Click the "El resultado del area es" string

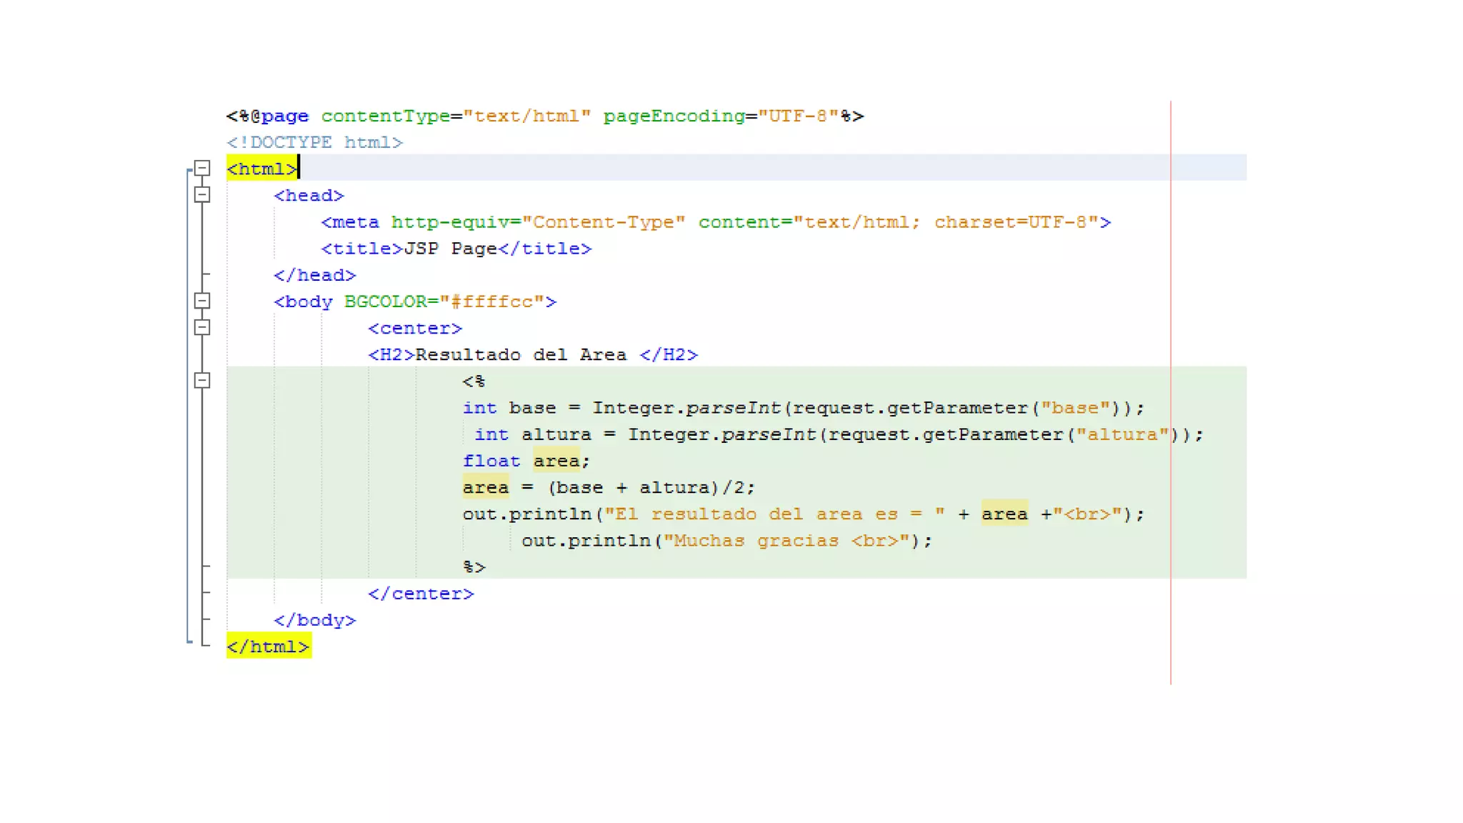(774, 514)
